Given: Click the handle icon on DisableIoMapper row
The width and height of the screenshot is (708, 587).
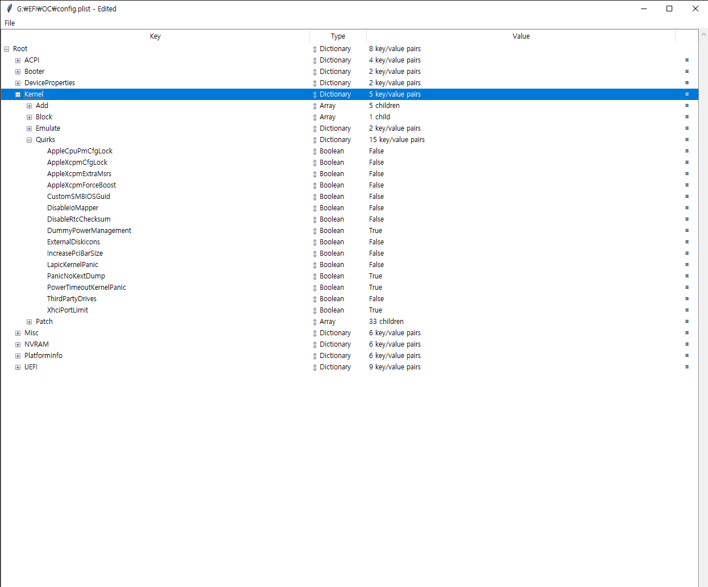Looking at the screenshot, I should (686, 208).
